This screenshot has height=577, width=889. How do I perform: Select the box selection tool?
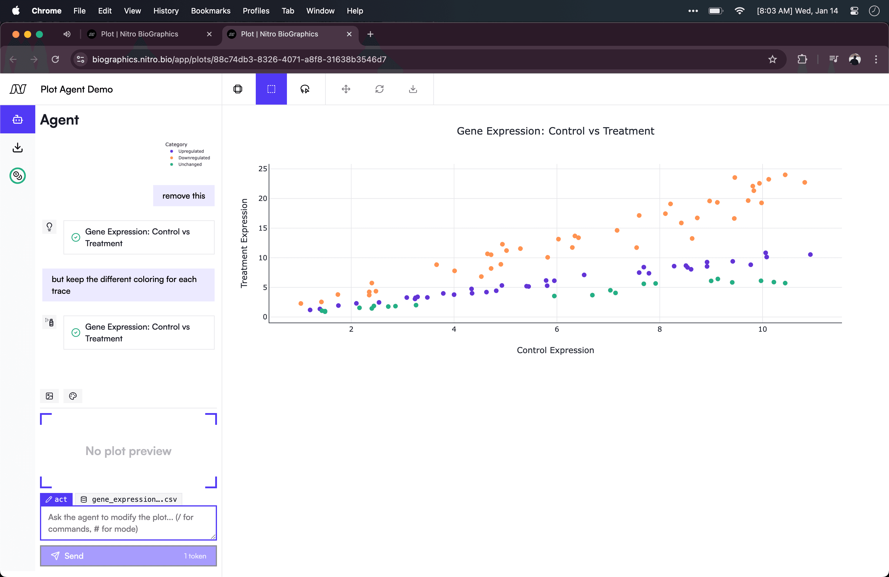click(271, 89)
